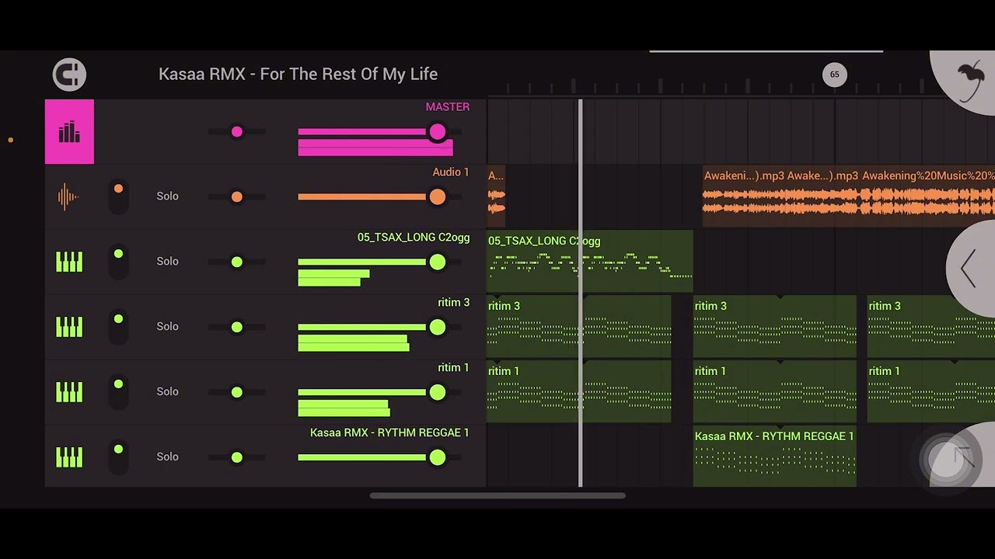This screenshot has height=559, width=995.
Task: Solo the Audio 1 track
Action: (x=167, y=196)
